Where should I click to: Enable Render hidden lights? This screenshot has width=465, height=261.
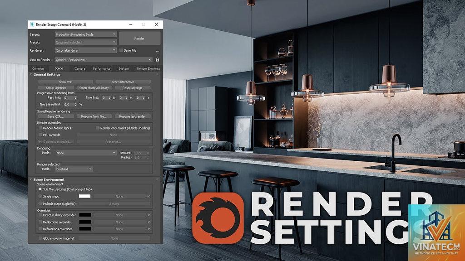pos(40,128)
